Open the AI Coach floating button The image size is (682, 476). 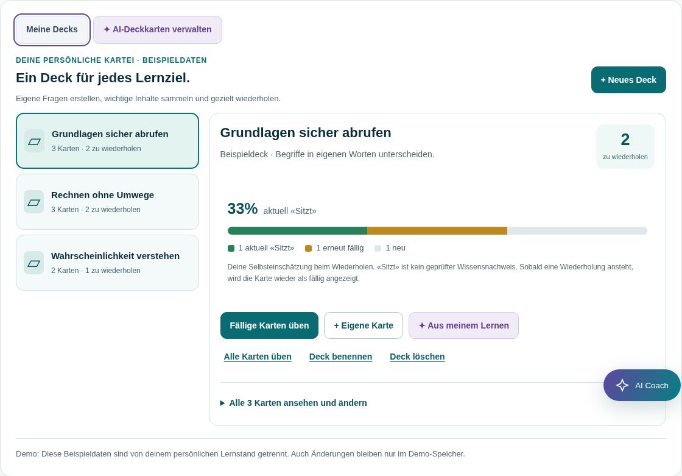[x=642, y=385]
